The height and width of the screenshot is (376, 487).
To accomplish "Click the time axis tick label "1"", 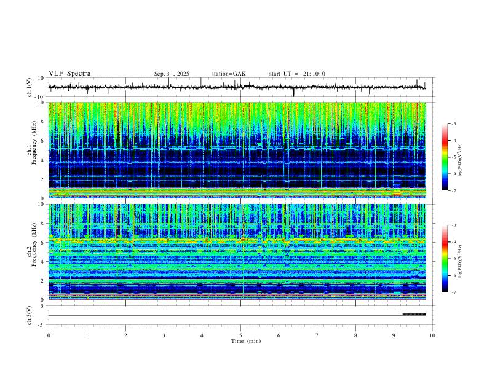I will point(87,335).
